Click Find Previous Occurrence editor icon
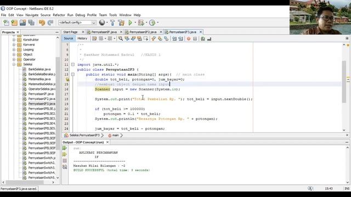Screen dimensions: 351x197 127,39
